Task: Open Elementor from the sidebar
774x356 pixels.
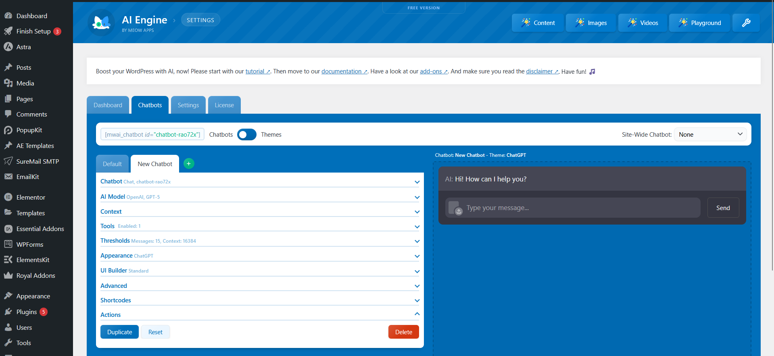Action: pos(31,197)
